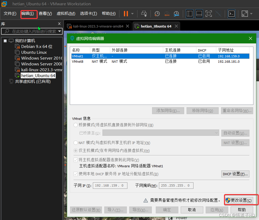Click the pause virtual machine icon

[126, 14]
